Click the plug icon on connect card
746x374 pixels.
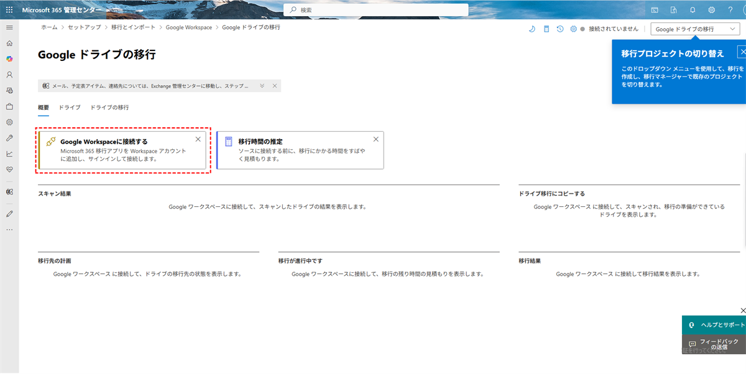(x=51, y=142)
